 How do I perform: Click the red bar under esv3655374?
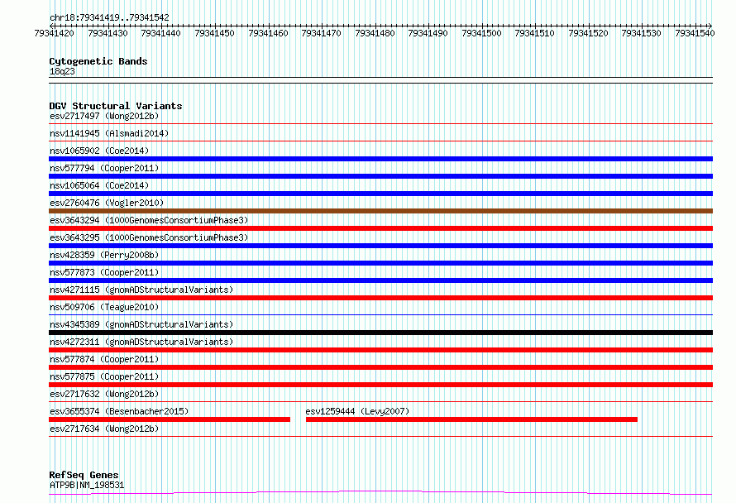[170, 419]
